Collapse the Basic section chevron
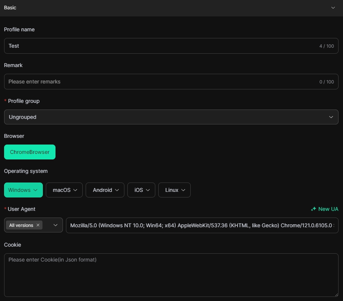 (333, 8)
